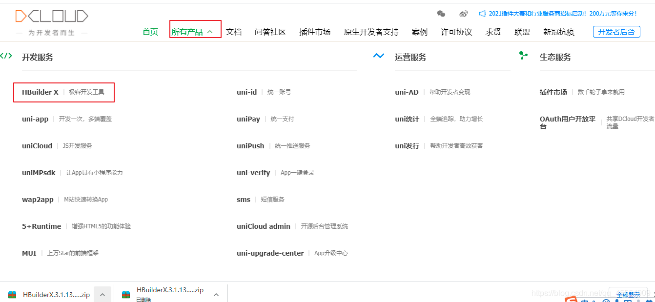655x302 pixels.
Task: Open 新冠抗疫 in the nav bar
Action: click(x=559, y=32)
